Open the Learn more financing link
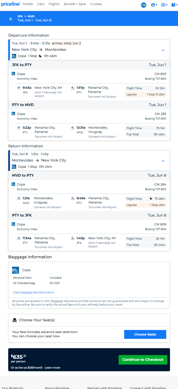The height and width of the screenshot is (389, 178). click(52, 367)
